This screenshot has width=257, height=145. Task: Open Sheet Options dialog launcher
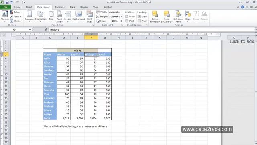pos(147,25)
